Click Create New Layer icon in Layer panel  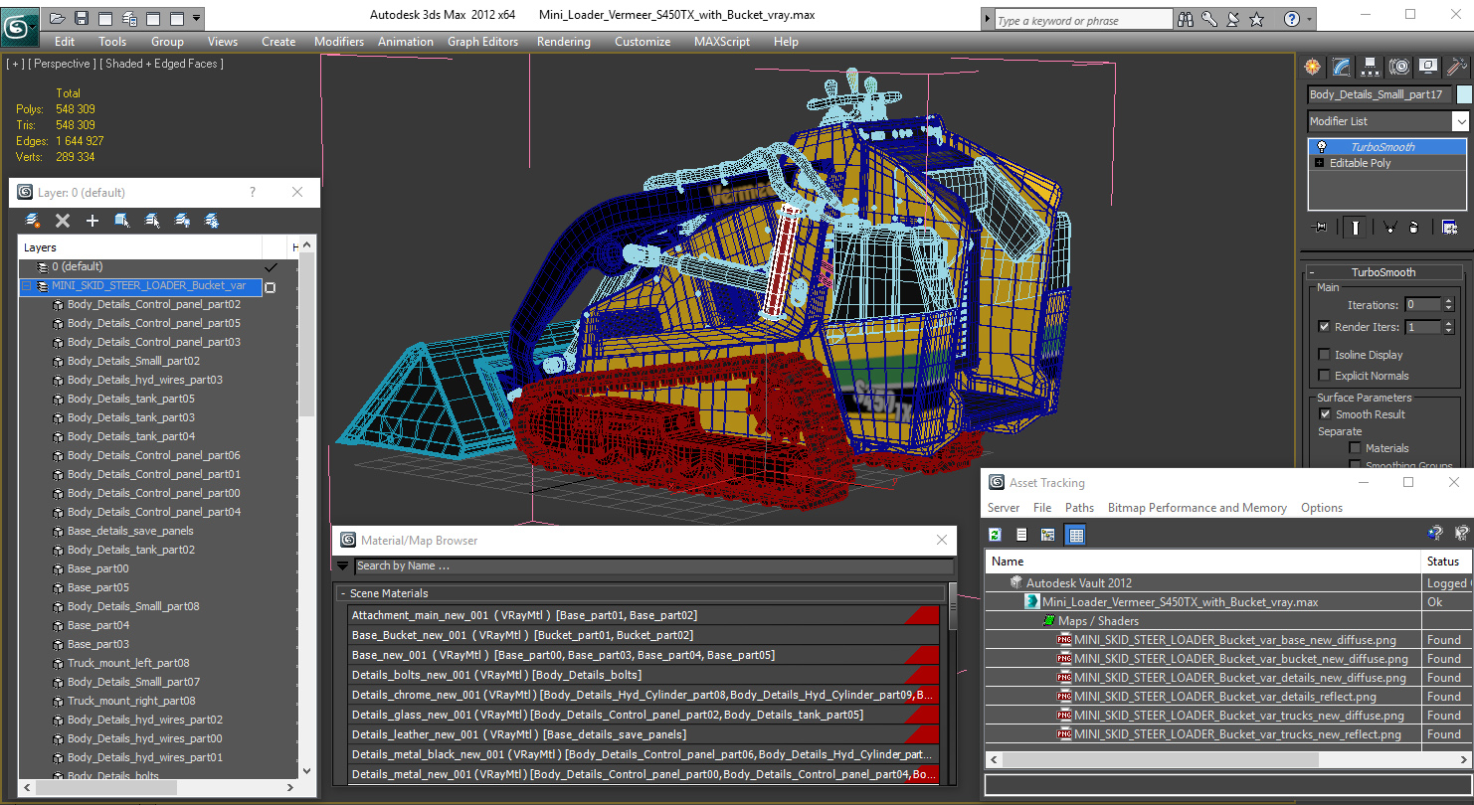(33, 221)
